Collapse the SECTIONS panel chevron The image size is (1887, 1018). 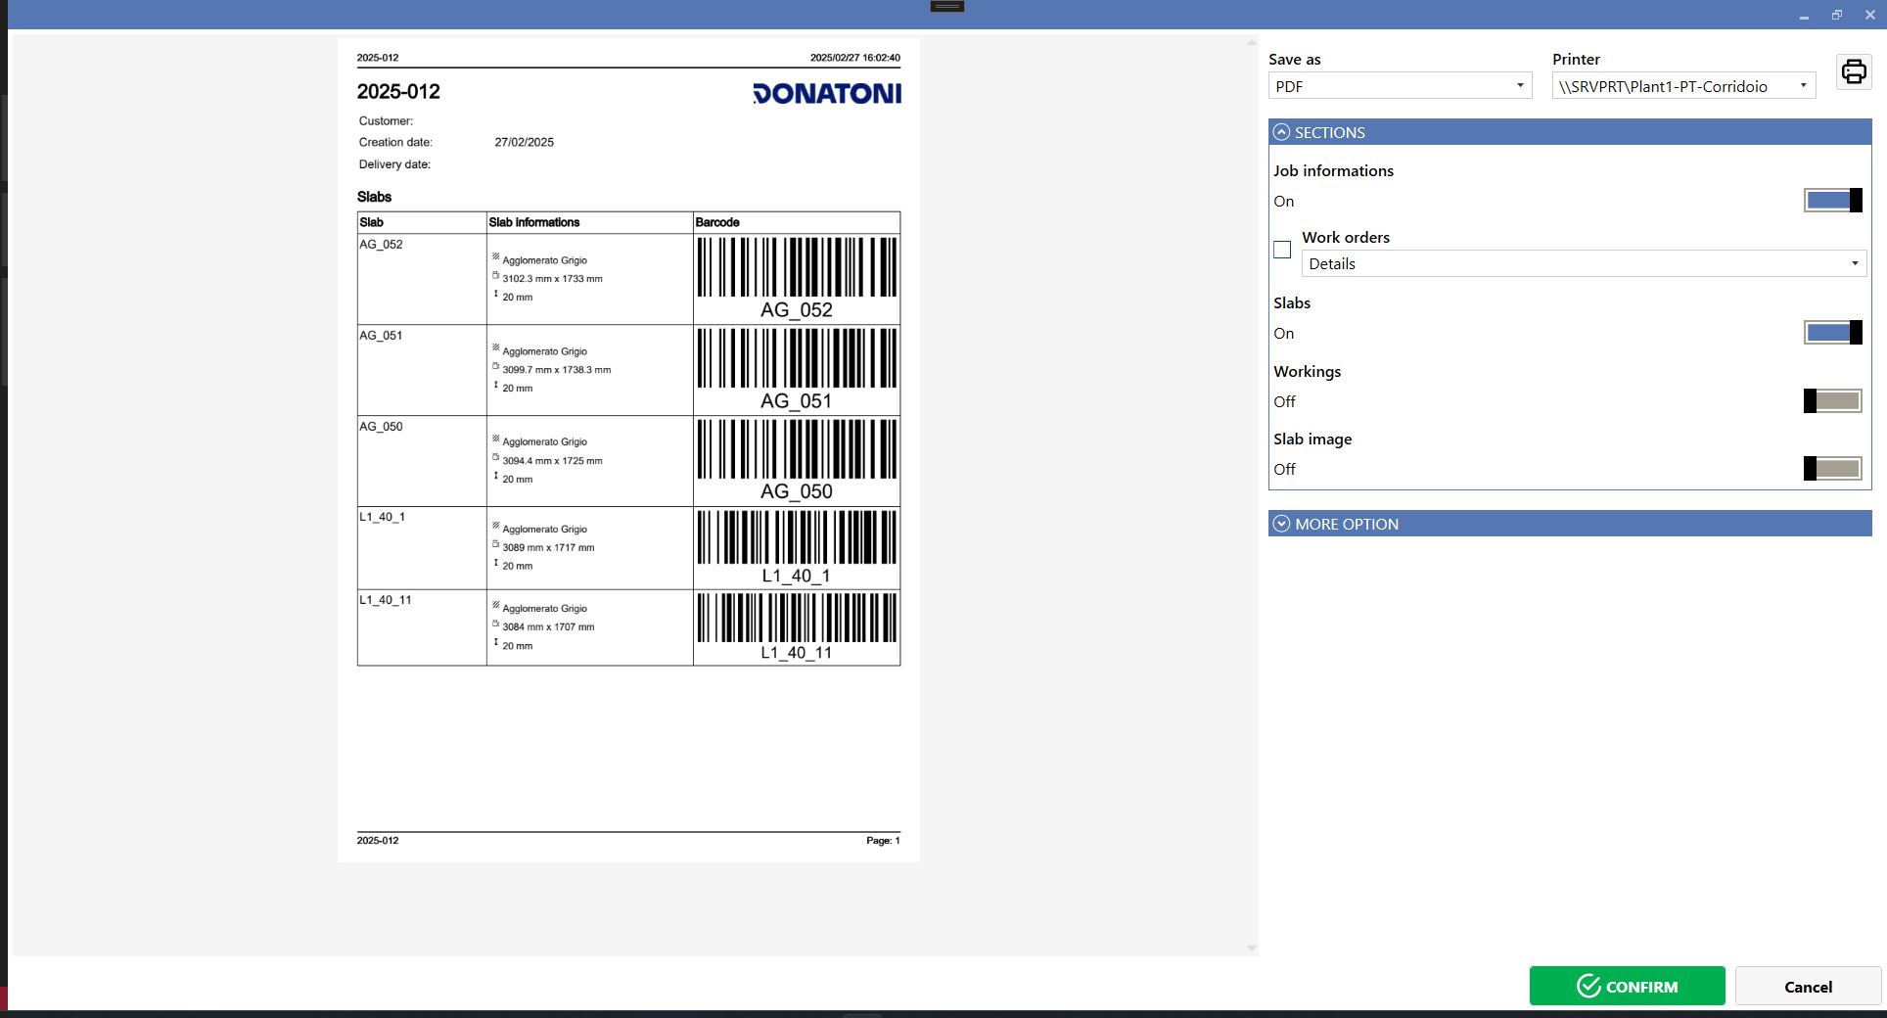tap(1281, 132)
